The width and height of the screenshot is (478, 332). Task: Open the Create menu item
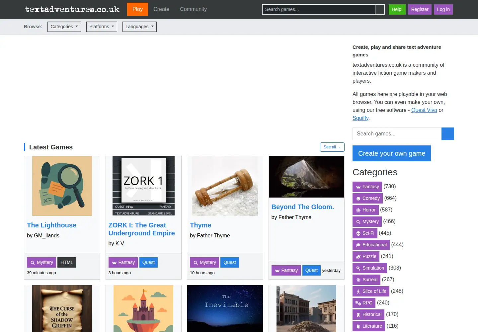(x=161, y=9)
